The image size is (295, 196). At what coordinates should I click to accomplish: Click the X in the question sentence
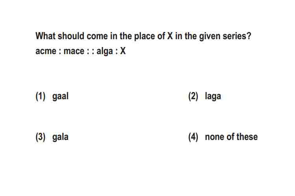click(x=170, y=36)
